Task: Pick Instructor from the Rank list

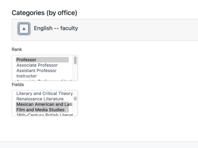Action: click(x=42, y=76)
